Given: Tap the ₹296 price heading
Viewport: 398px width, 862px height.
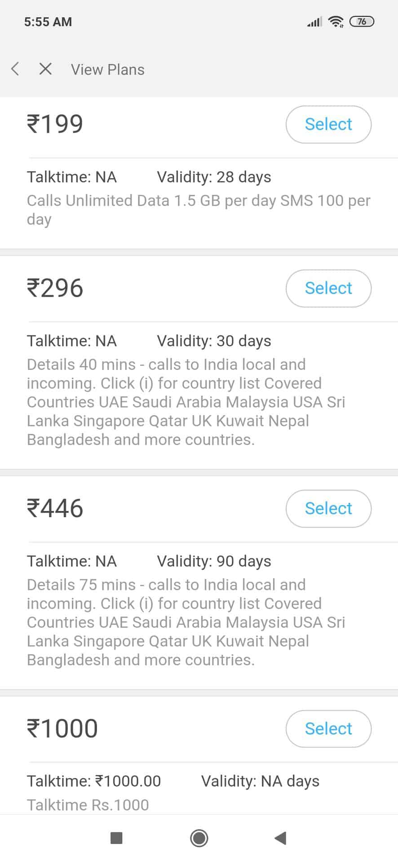Looking at the screenshot, I should [x=55, y=288].
